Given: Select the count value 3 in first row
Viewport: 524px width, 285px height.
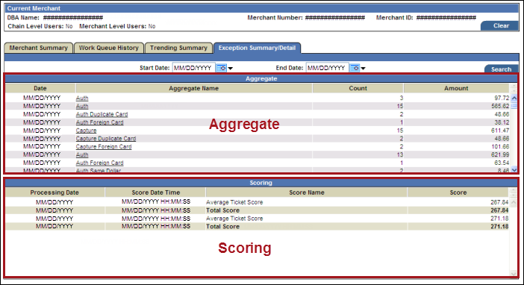Looking at the screenshot, I should 402,98.
